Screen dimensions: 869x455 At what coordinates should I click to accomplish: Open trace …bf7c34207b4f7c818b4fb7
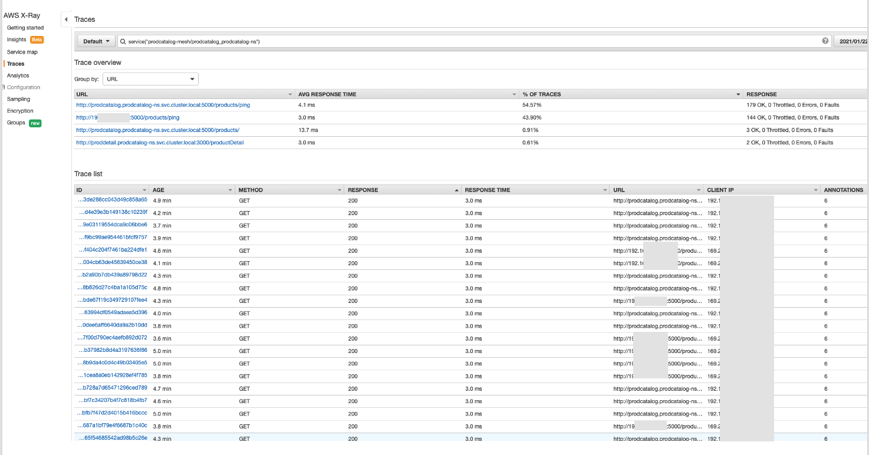[113, 400]
